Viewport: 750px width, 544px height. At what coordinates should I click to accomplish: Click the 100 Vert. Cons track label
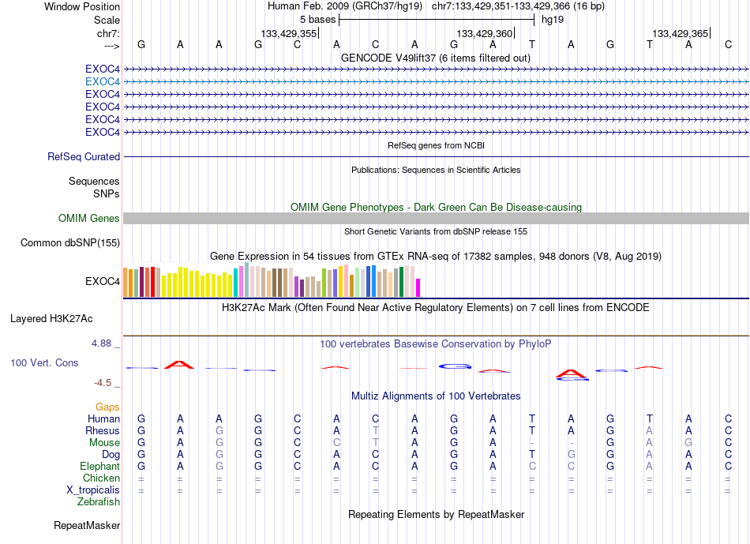point(44,362)
